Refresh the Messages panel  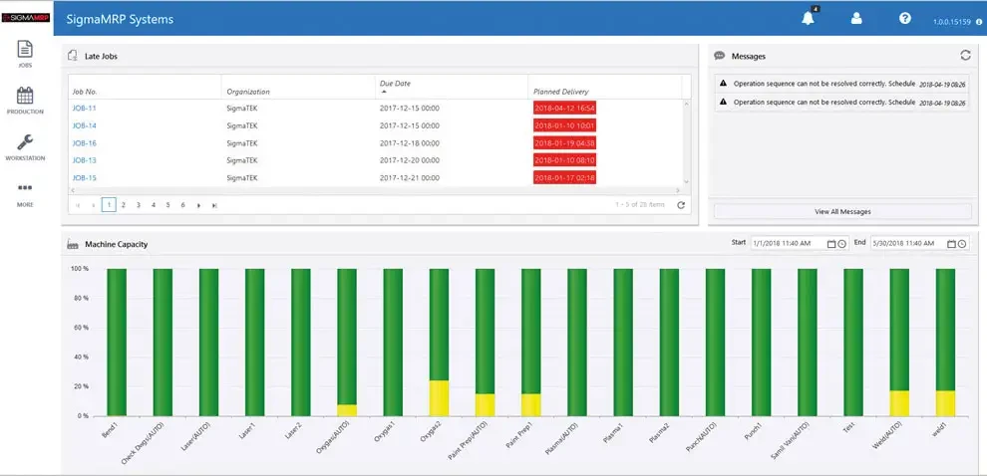pos(965,56)
